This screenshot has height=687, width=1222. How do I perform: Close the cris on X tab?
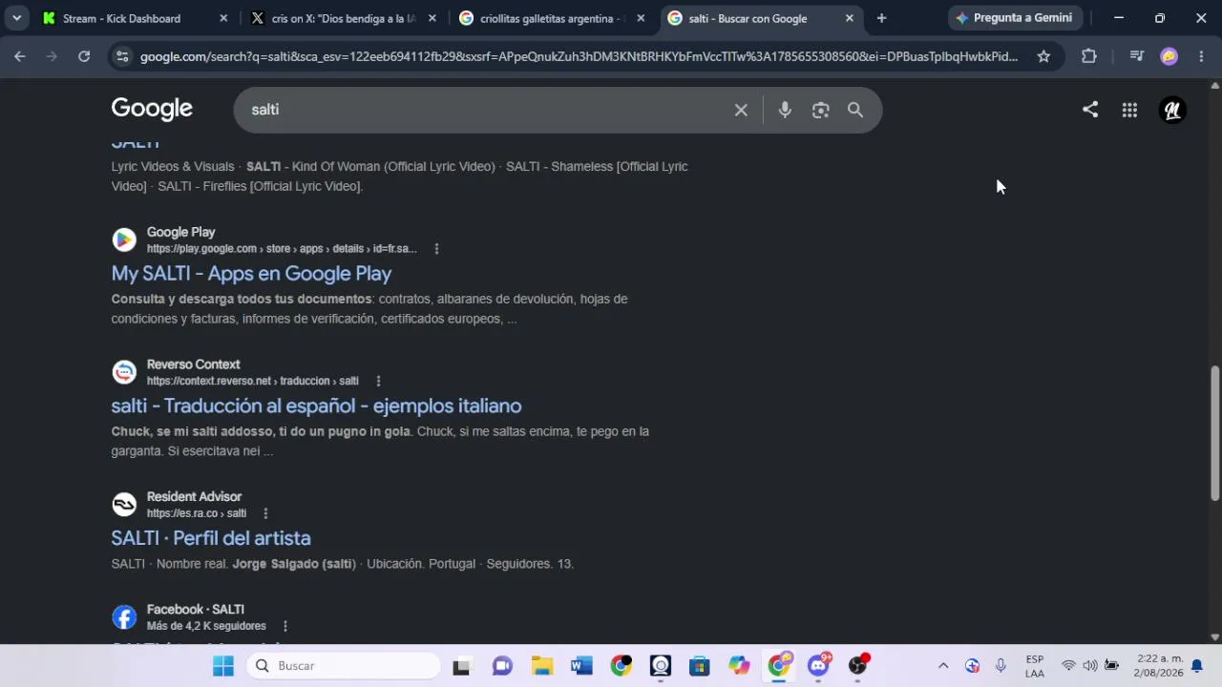pos(432,18)
